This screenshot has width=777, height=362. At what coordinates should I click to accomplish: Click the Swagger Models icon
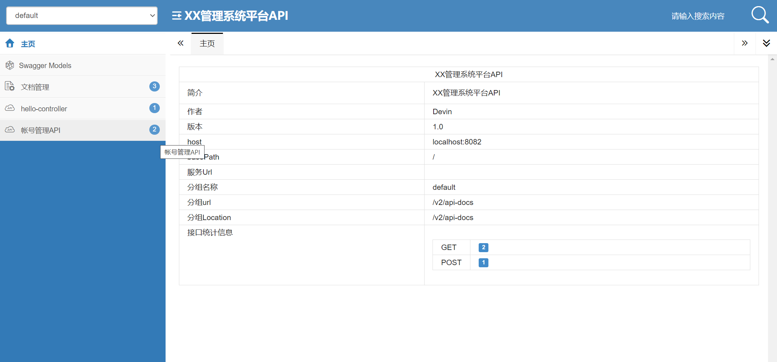[x=10, y=65]
